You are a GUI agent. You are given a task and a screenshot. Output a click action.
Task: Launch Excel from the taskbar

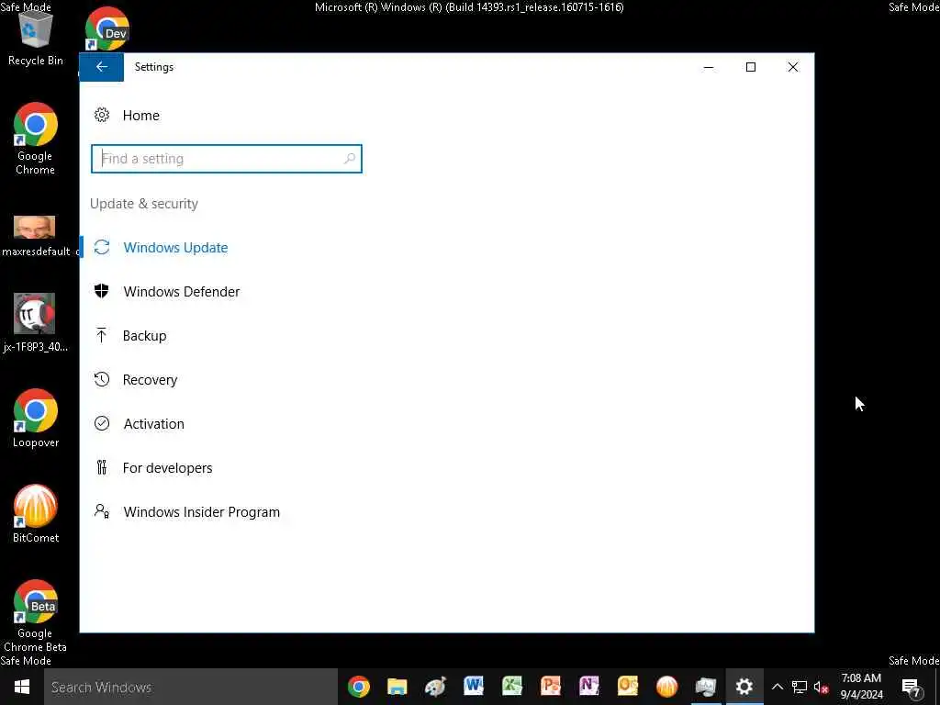[512, 687]
